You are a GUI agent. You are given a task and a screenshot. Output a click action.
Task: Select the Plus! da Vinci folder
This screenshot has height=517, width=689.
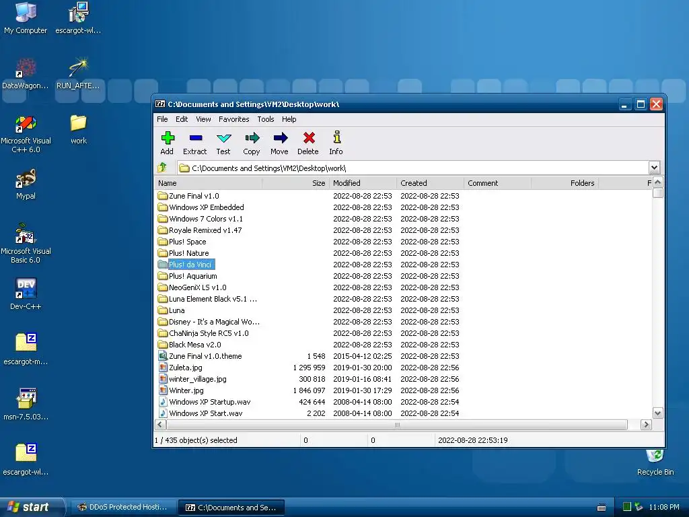186,264
